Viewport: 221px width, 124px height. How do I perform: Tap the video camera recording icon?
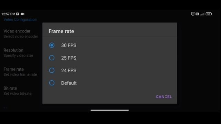[22, 14]
